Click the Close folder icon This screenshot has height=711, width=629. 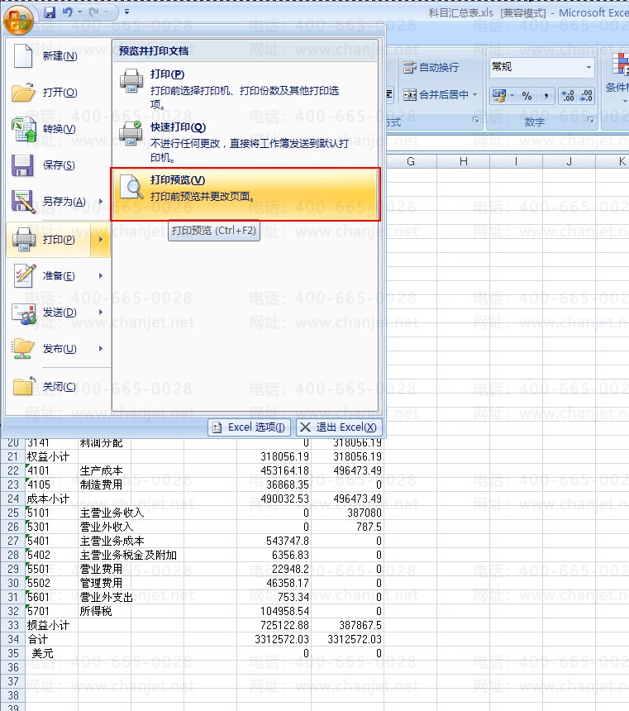tap(24, 386)
